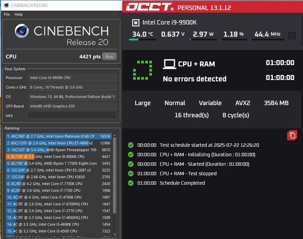The height and width of the screenshot is (239, 303).
Task: Select the Core i7-7700K ranking row
Action: 59,184
